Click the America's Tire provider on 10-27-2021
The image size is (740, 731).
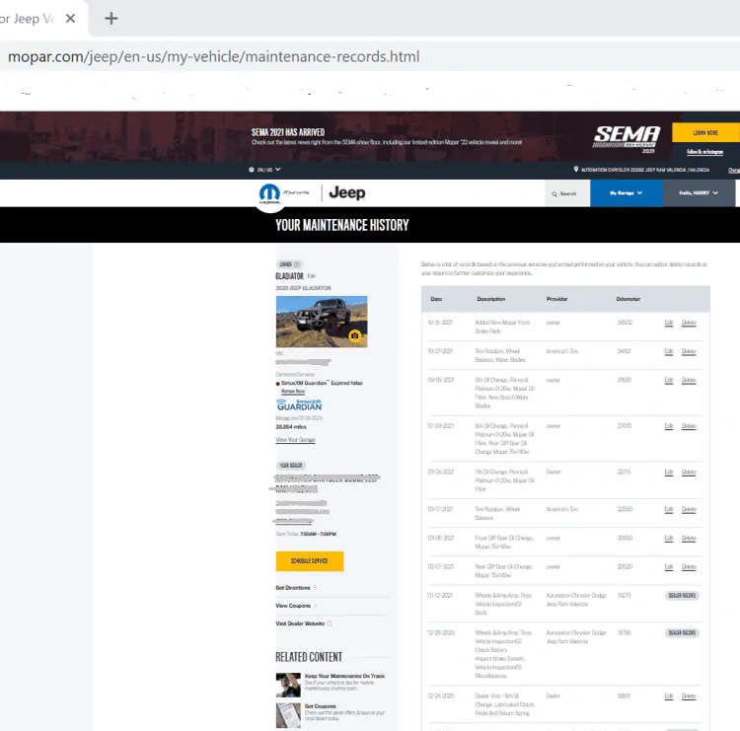click(x=561, y=351)
